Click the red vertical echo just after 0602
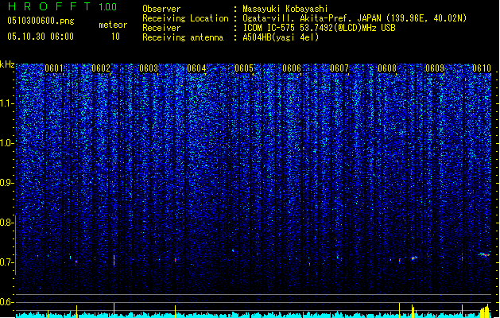The image size is (500, 318). point(114,260)
